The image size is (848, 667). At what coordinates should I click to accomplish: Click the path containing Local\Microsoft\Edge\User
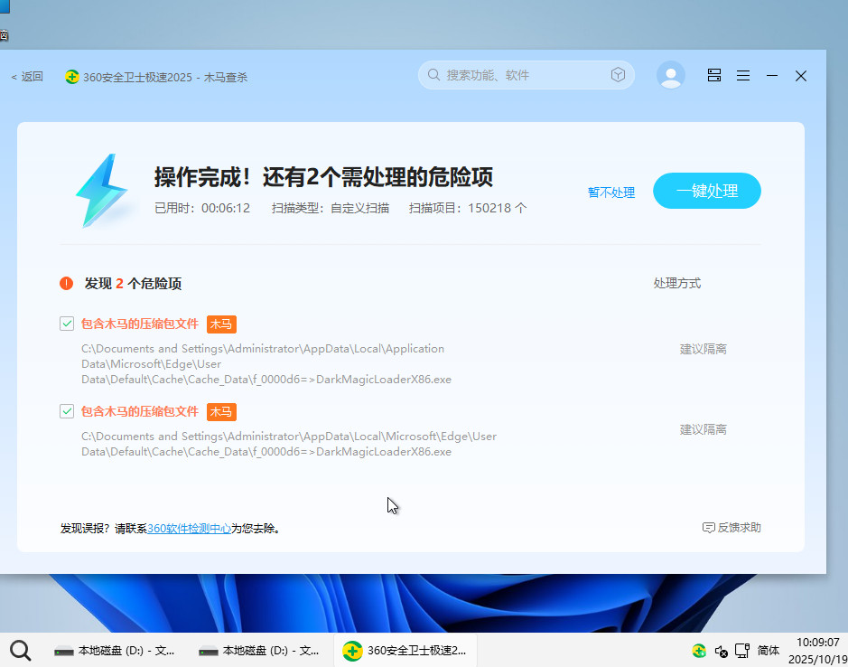coord(289,444)
